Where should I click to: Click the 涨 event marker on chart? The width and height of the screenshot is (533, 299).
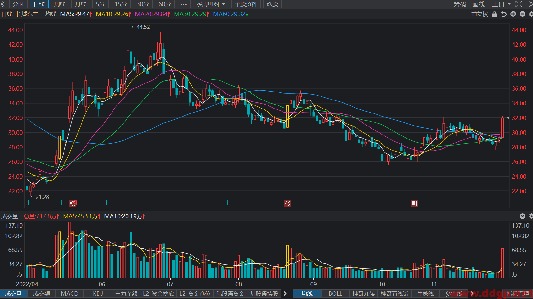coord(287,203)
